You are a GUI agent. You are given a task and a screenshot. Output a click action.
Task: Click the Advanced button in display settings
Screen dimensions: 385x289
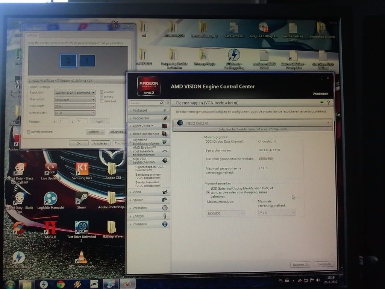tap(117, 132)
